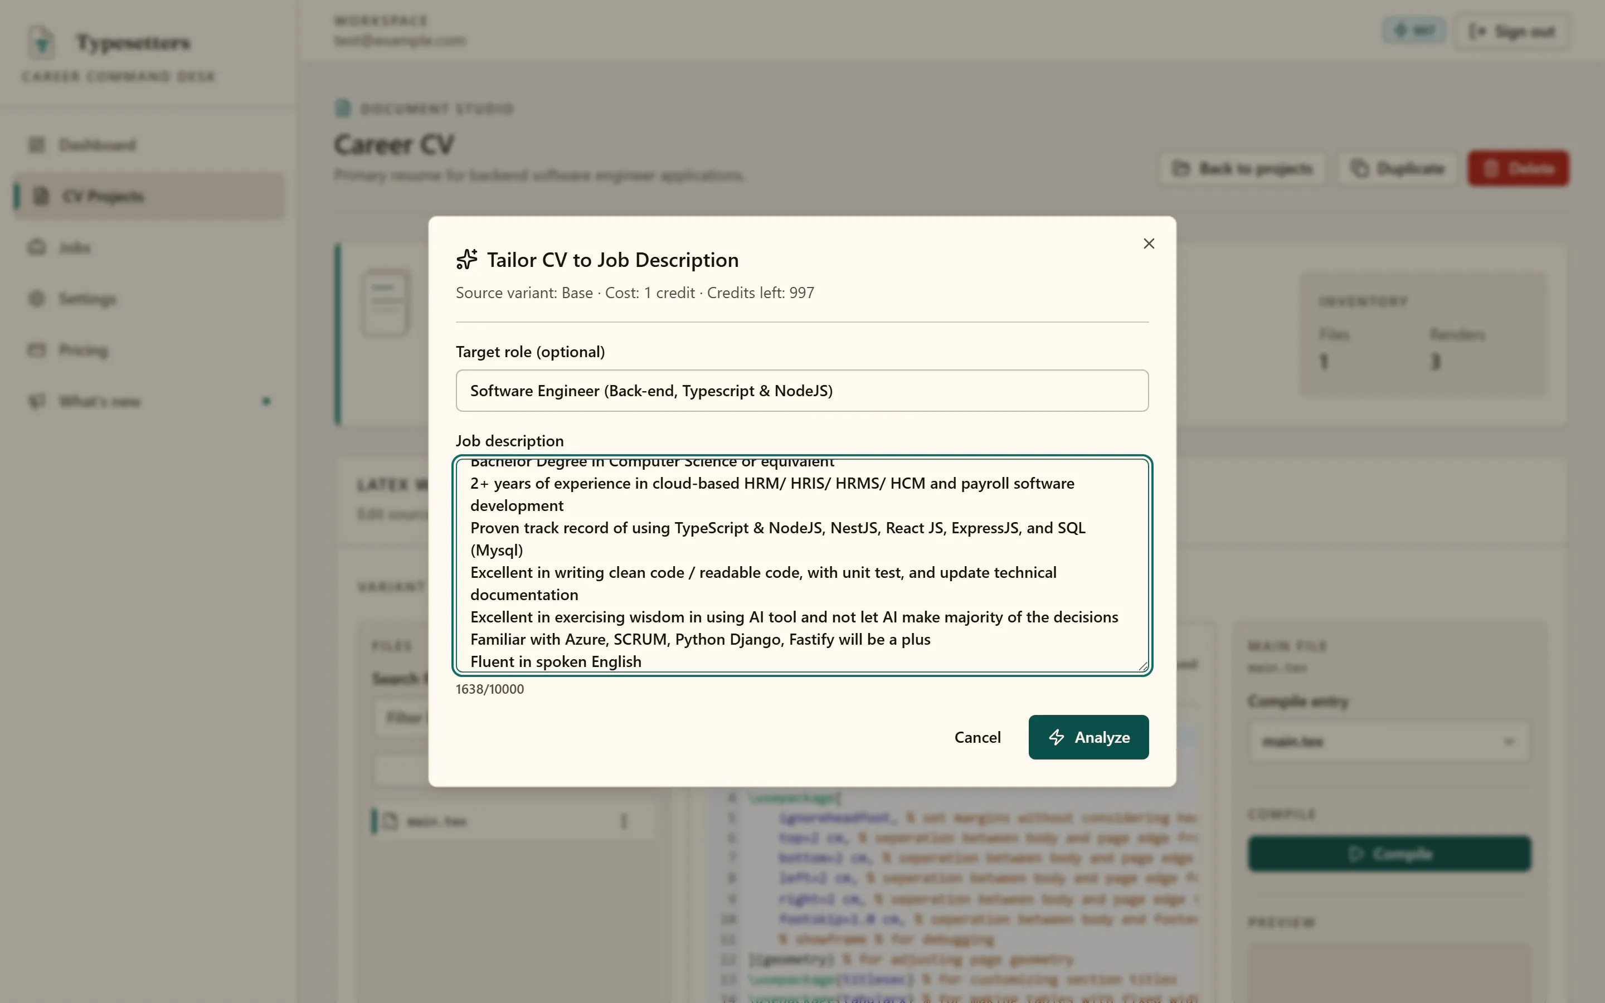This screenshot has height=1003, width=1605.
Task: Click the Typesetters logo icon
Action: tap(42, 42)
